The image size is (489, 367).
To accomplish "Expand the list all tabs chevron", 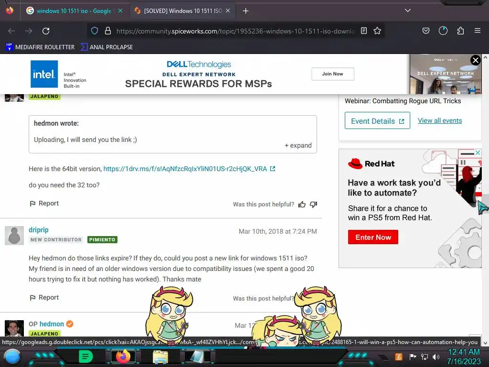I will point(408,11).
